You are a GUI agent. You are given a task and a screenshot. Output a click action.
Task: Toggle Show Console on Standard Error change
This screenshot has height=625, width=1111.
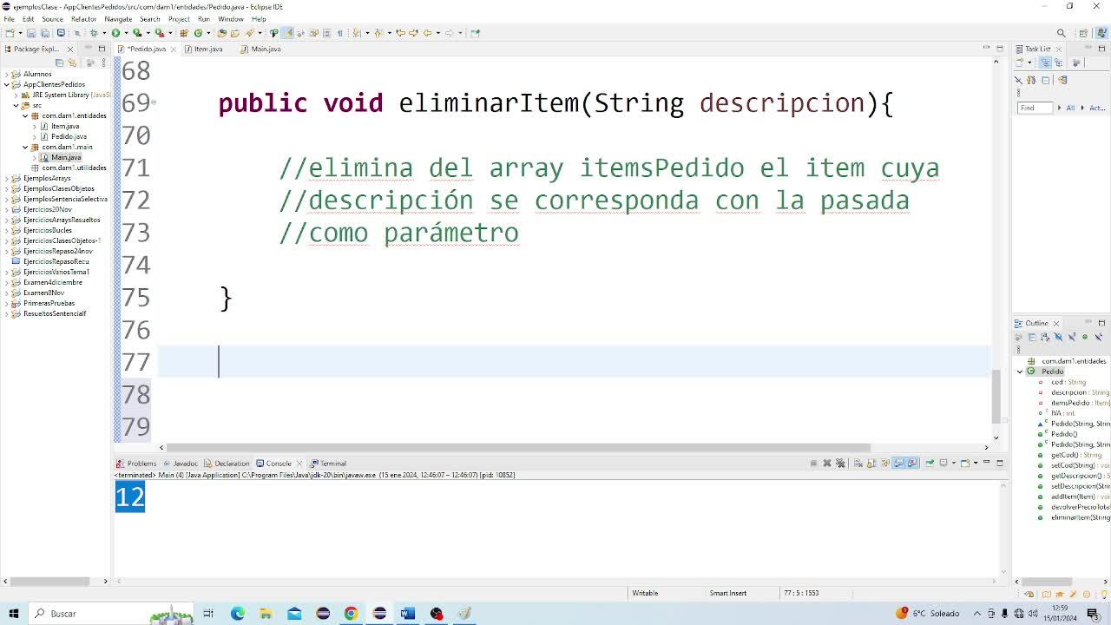[x=912, y=464]
